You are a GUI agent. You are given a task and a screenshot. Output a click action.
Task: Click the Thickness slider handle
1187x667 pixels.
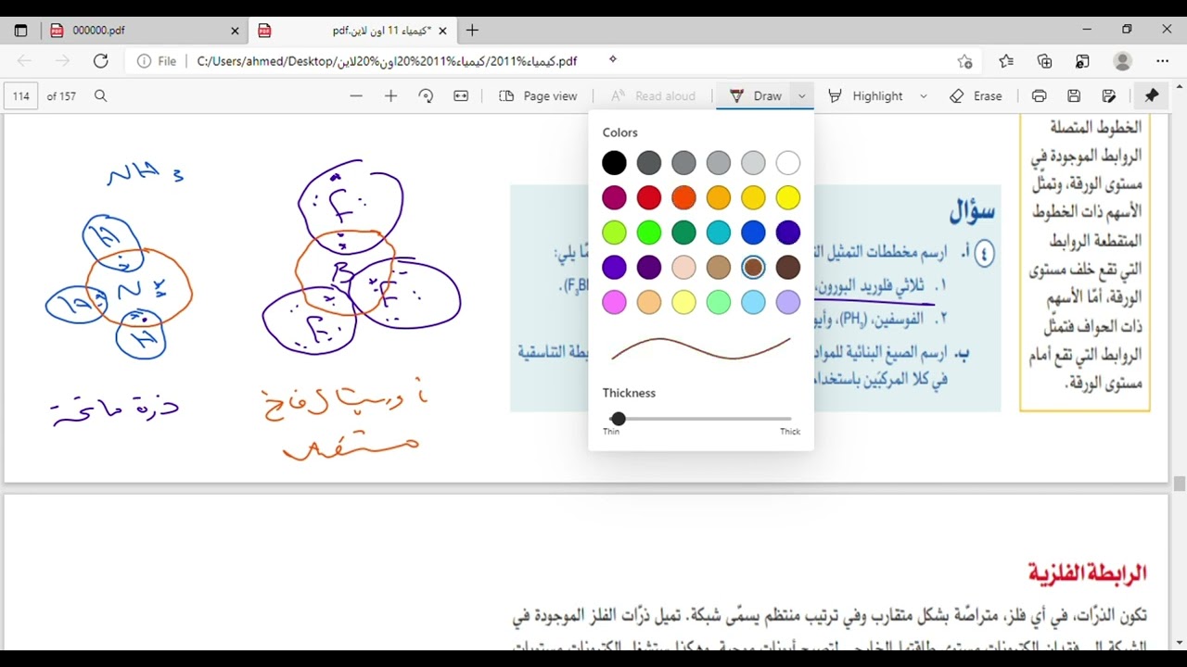click(x=619, y=419)
